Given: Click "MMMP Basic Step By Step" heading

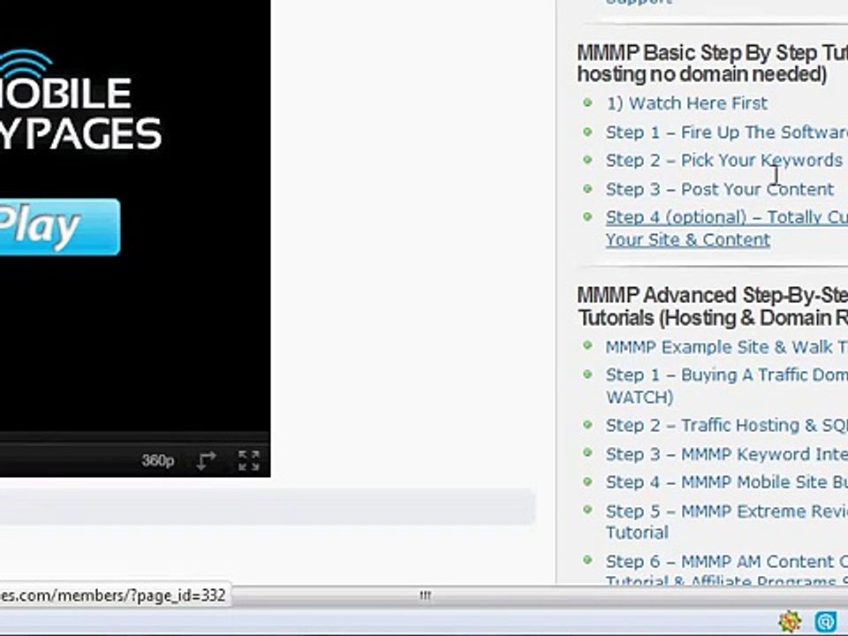Looking at the screenshot, I should click(712, 64).
